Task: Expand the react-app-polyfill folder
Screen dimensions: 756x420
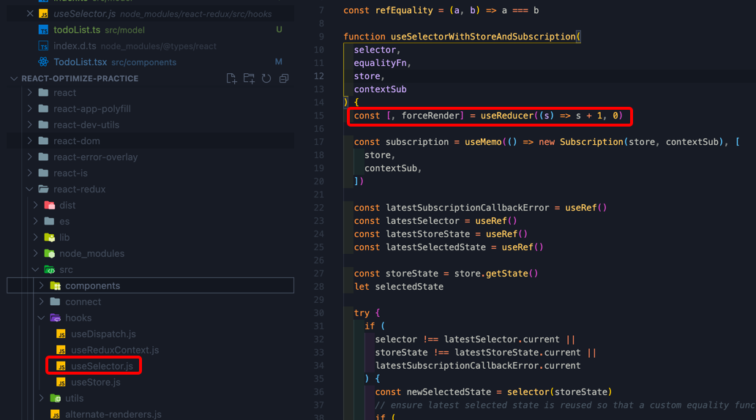Action: [x=30, y=108]
